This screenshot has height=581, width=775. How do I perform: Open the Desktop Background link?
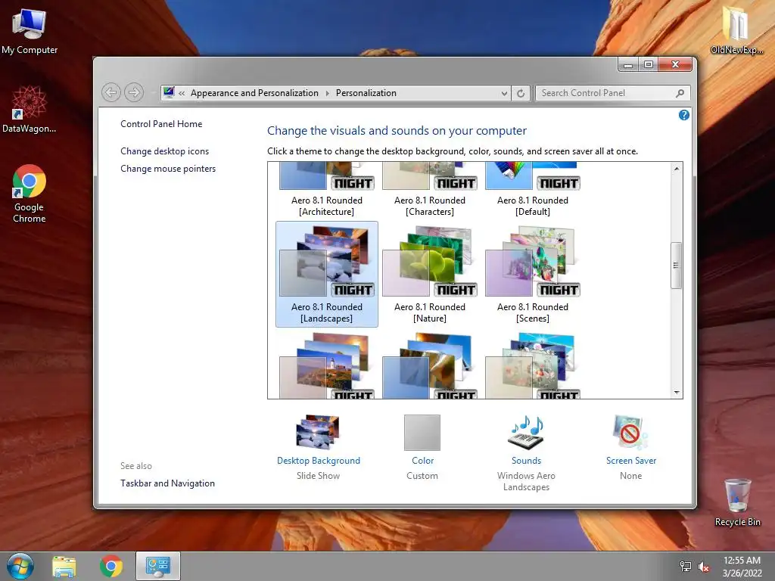point(319,461)
